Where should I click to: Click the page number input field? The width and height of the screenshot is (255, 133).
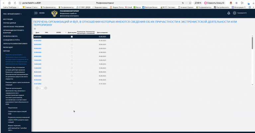[41, 88]
